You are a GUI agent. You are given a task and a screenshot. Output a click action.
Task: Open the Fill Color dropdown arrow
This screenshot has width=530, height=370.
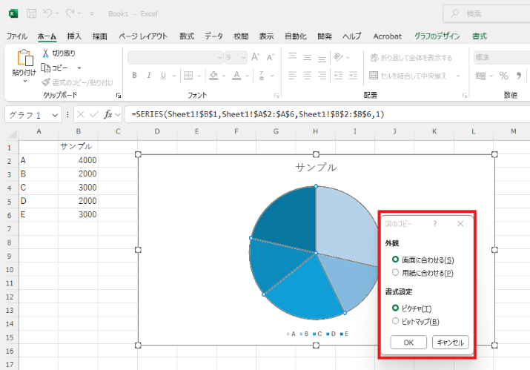pos(224,76)
